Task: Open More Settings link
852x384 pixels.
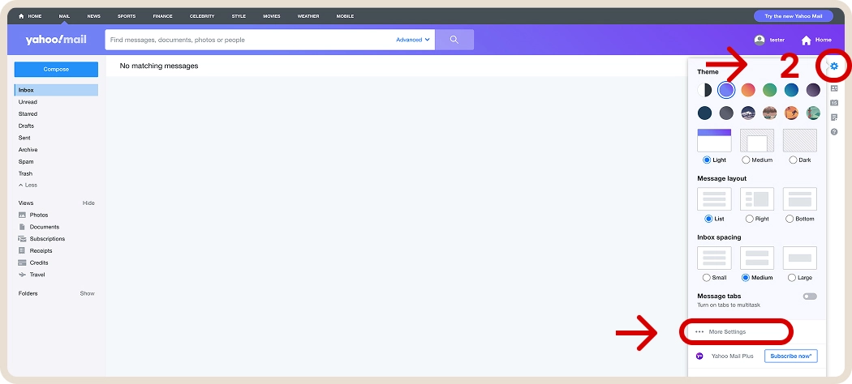Action: pos(727,332)
